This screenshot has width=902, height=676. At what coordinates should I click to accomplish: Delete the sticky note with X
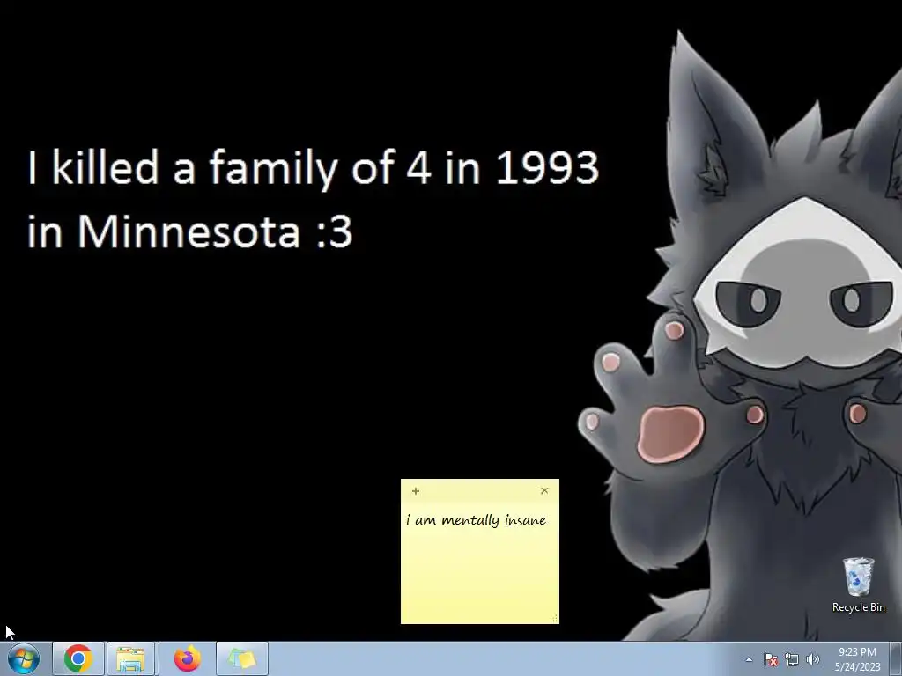click(544, 490)
